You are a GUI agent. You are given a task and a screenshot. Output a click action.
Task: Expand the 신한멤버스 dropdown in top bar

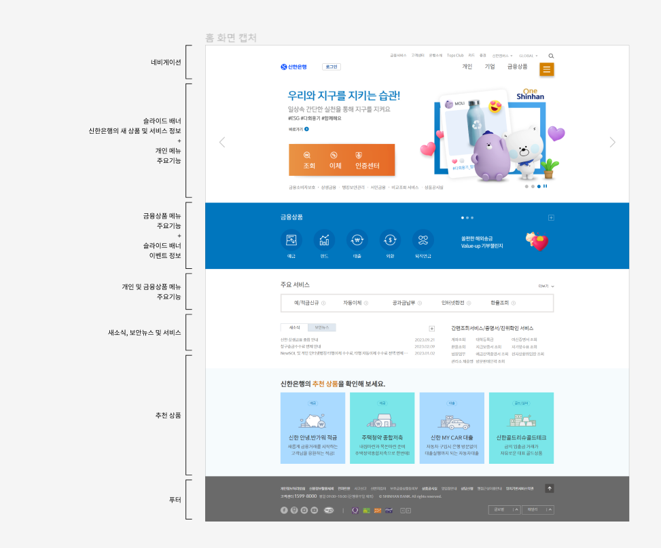(503, 56)
